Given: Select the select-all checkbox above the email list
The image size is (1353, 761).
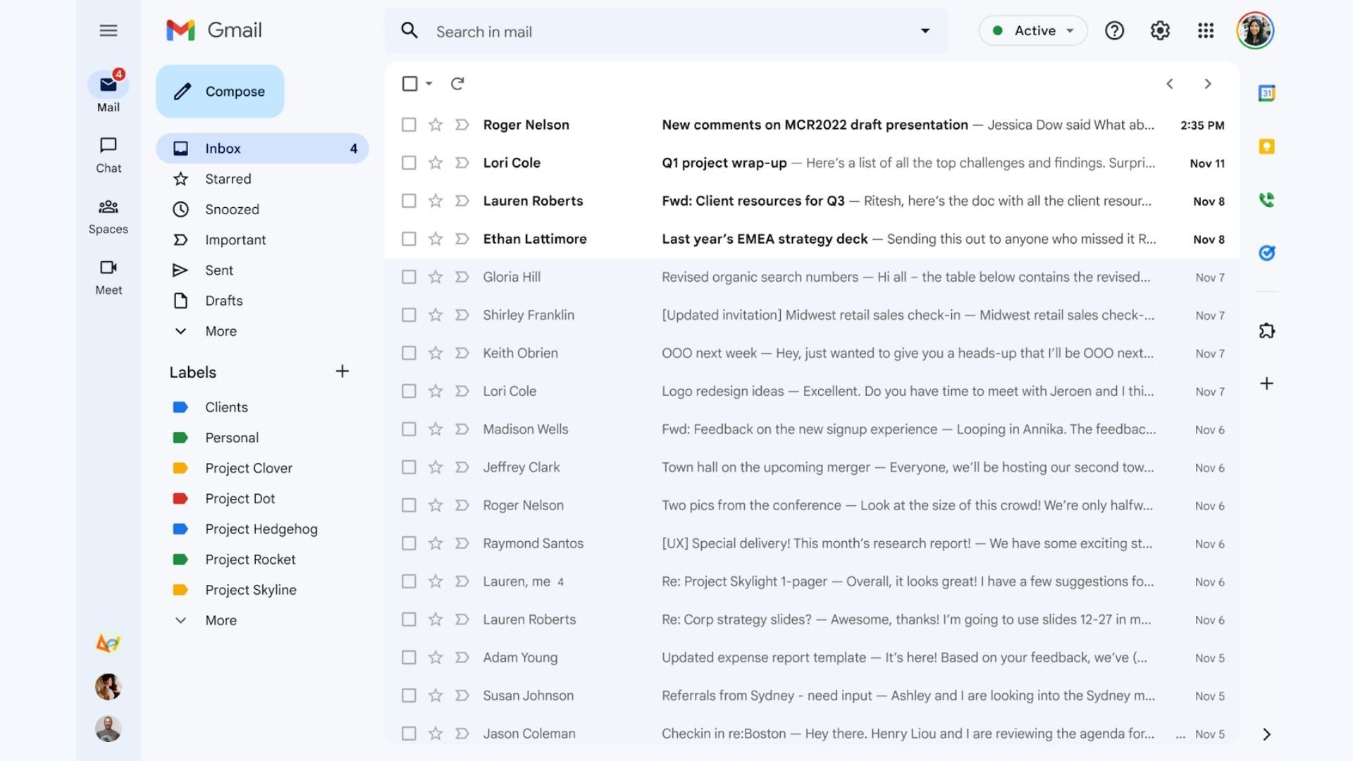Looking at the screenshot, I should (x=409, y=83).
